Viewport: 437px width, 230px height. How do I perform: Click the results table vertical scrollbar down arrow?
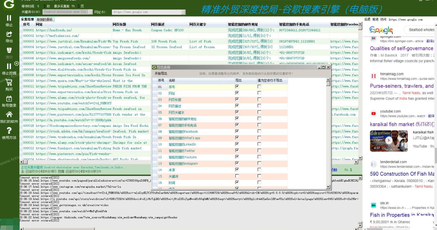click(x=360, y=158)
